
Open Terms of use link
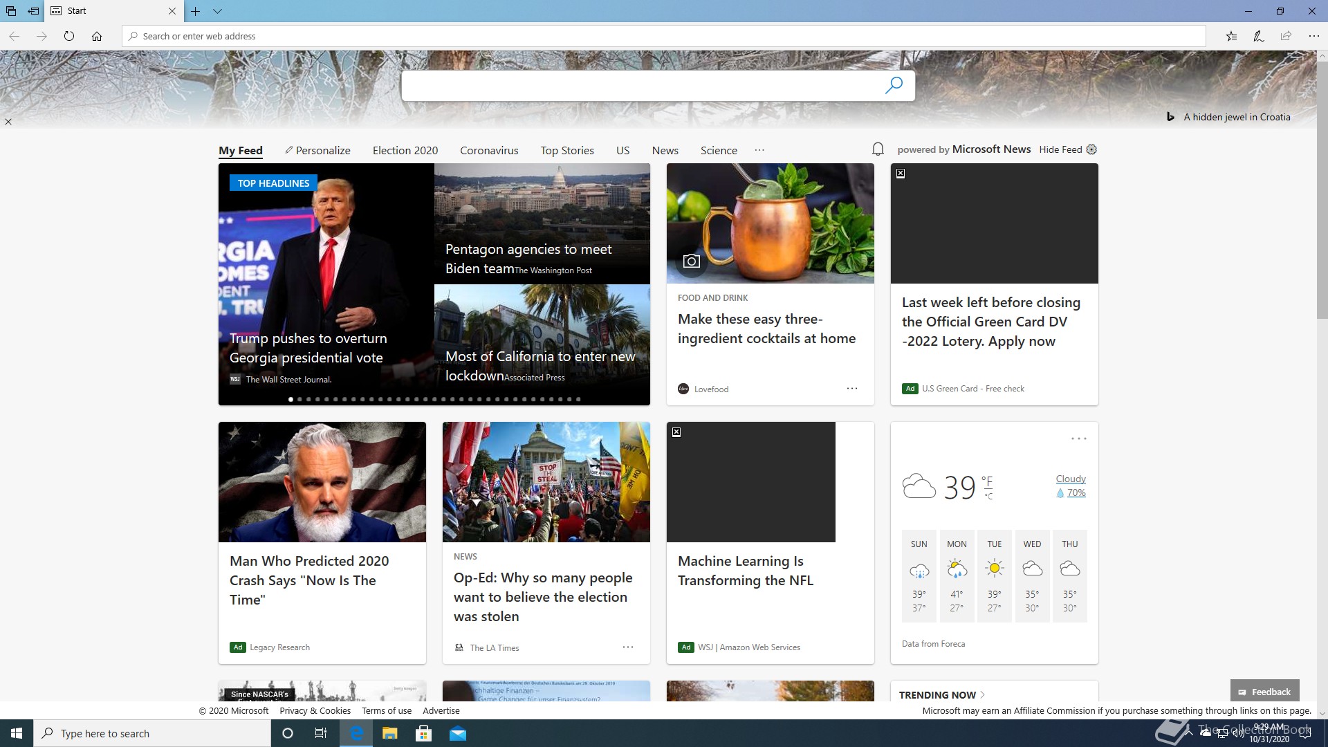coord(387,710)
